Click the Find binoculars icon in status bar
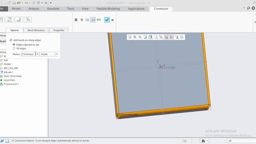Image resolution: width=256 pixels, height=144 pixels. 203,141
